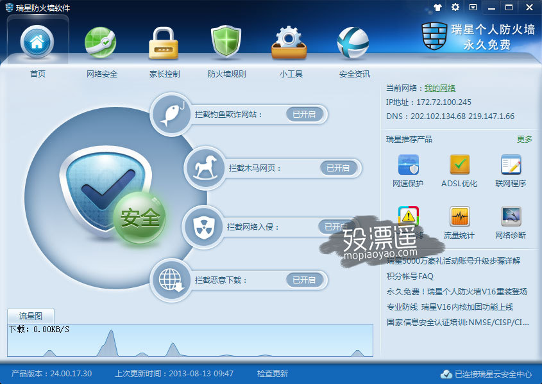
Task: Toggle 拦截木马网页 已开启 switch
Action: tap(338, 168)
